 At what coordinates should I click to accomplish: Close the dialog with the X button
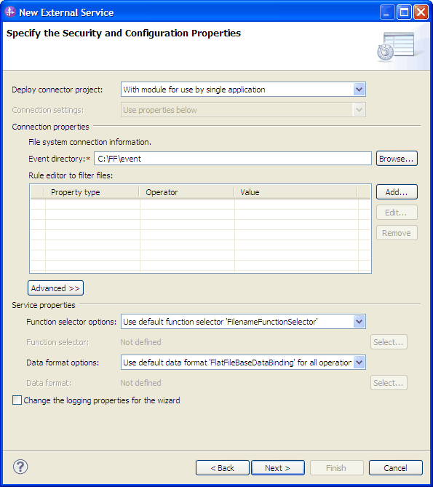421,12
